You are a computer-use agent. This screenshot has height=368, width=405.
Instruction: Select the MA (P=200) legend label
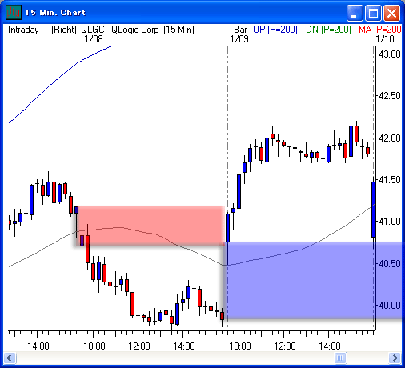pos(380,30)
